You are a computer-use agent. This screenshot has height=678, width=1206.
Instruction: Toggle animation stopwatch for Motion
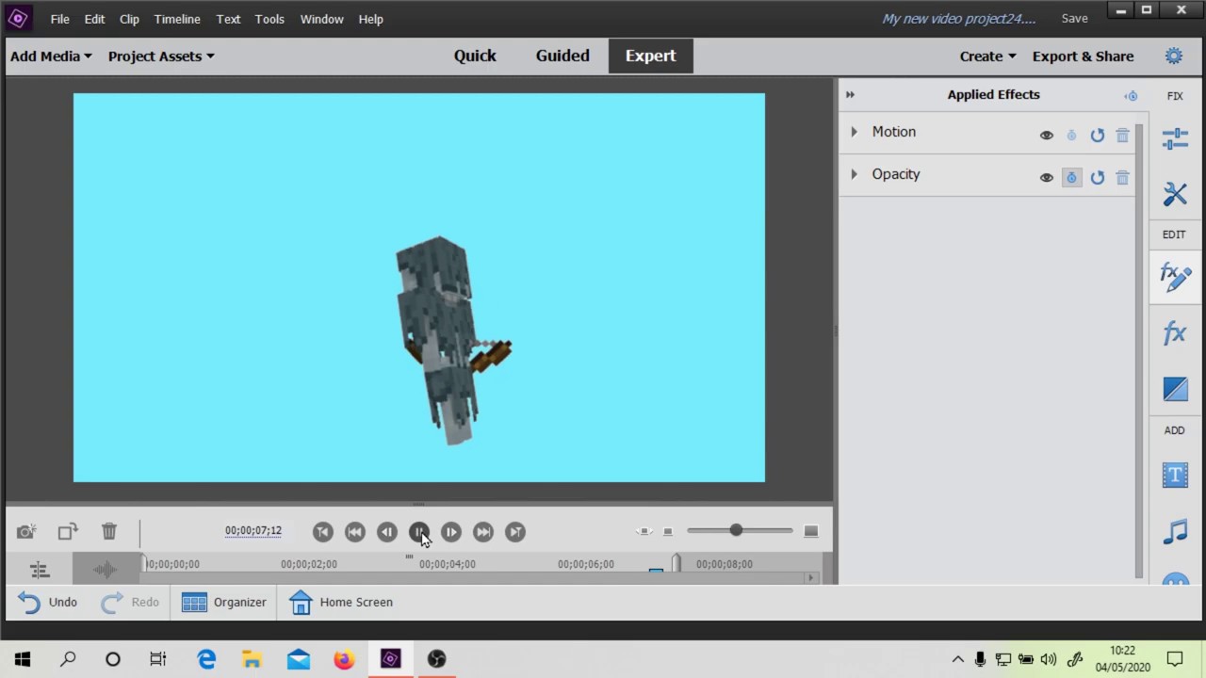[x=1071, y=136]
